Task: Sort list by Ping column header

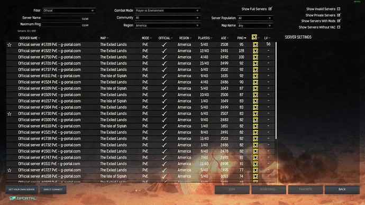Action: click(242, 38)
